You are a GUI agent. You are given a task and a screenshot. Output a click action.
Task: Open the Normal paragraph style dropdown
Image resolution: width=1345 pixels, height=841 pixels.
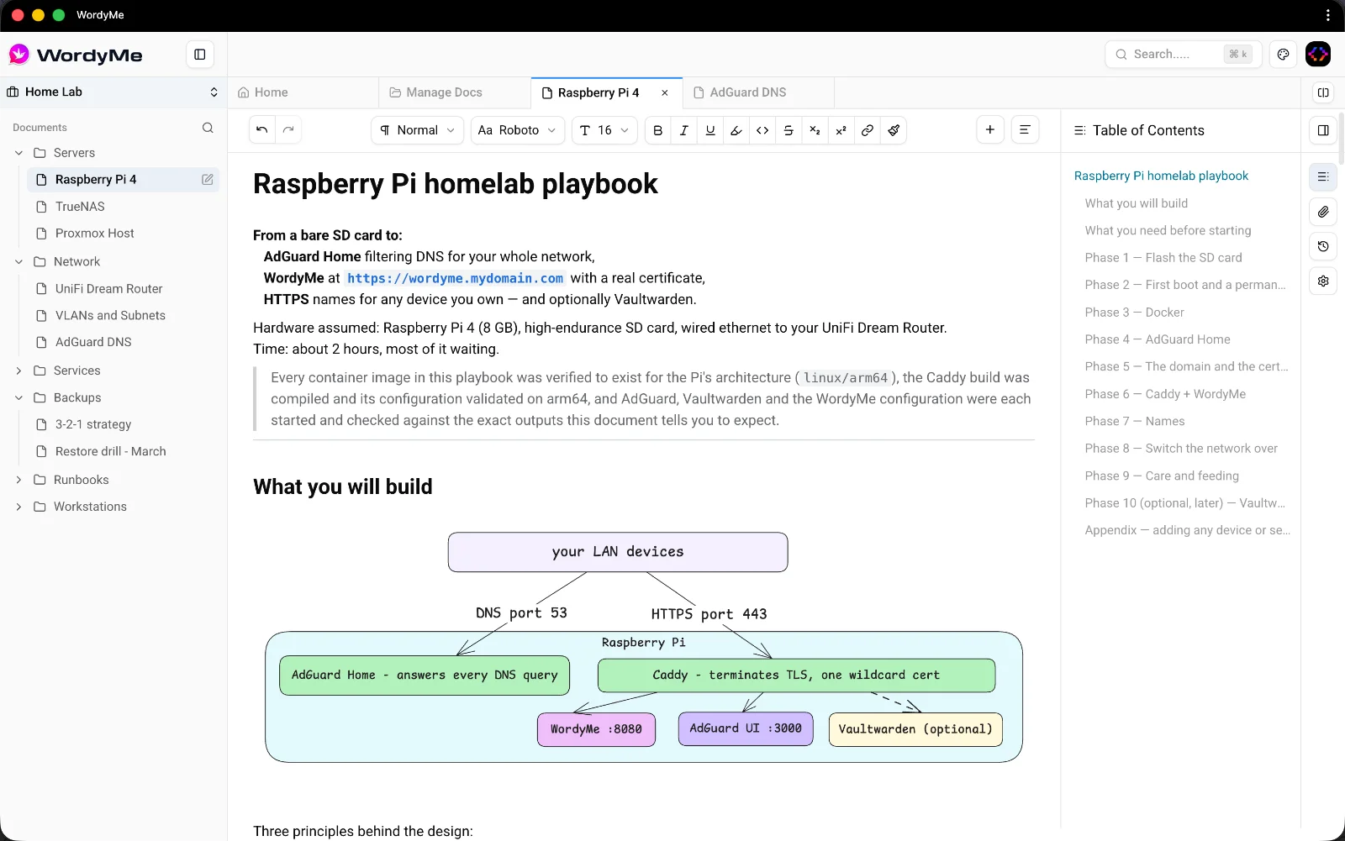pyautogui.click(x=418, y=130)
